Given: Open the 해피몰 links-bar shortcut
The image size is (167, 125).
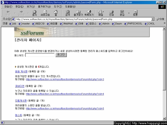Looking at the screenshot, I should (x=52, y=24).
